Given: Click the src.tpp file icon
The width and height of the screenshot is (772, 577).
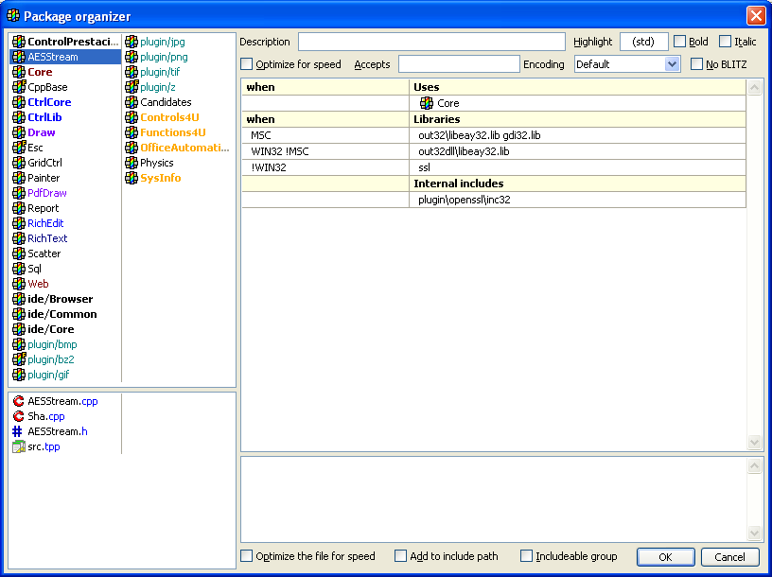Looking at the screenshot, I should [19, 446].
